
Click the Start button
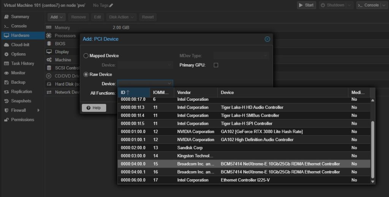click(307, 5)
